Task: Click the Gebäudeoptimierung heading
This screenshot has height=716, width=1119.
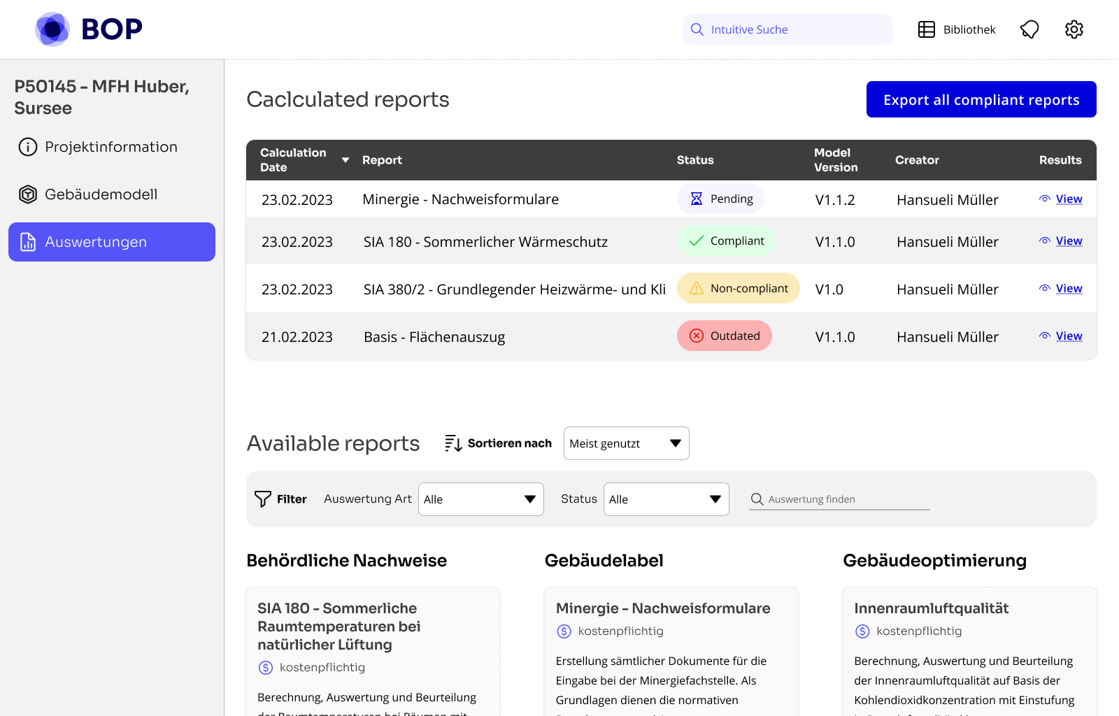Action: tap(935, 561)
